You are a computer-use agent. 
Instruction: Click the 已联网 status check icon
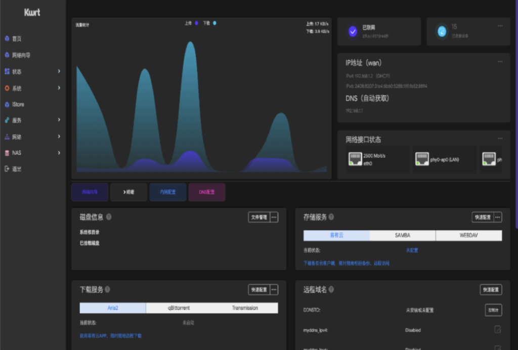353,31
